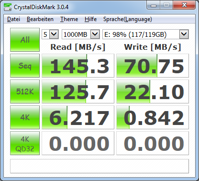Open the Sprache(Language) menu
This screenshot has height=181, width=199.
point(128,19)
